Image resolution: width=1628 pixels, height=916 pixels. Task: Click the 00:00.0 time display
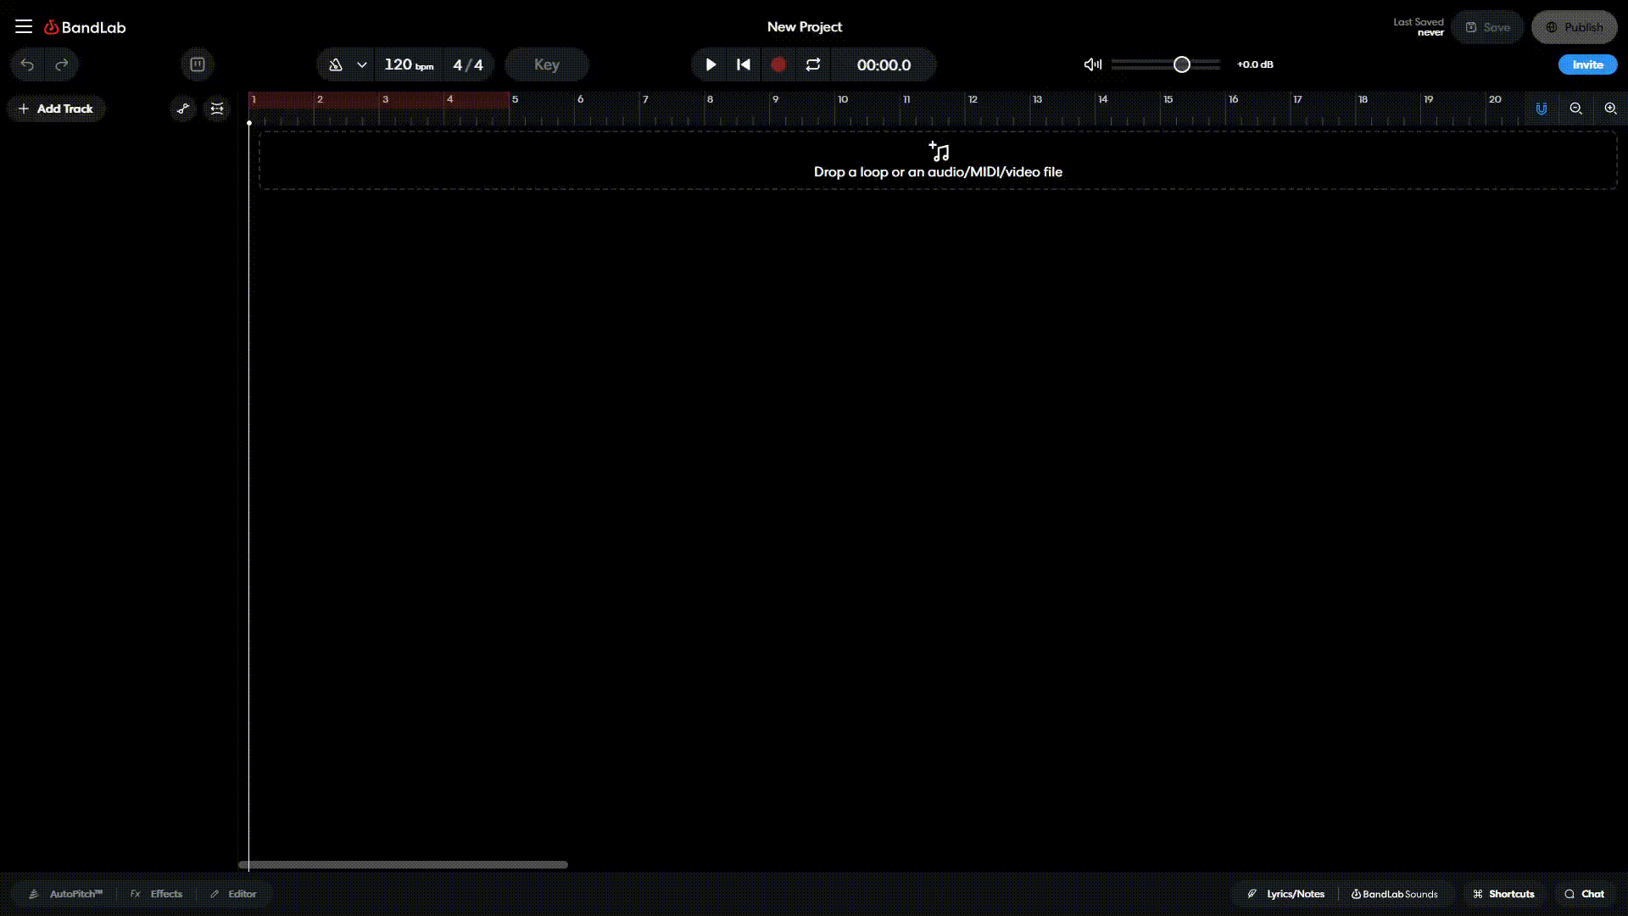(884, 65)
